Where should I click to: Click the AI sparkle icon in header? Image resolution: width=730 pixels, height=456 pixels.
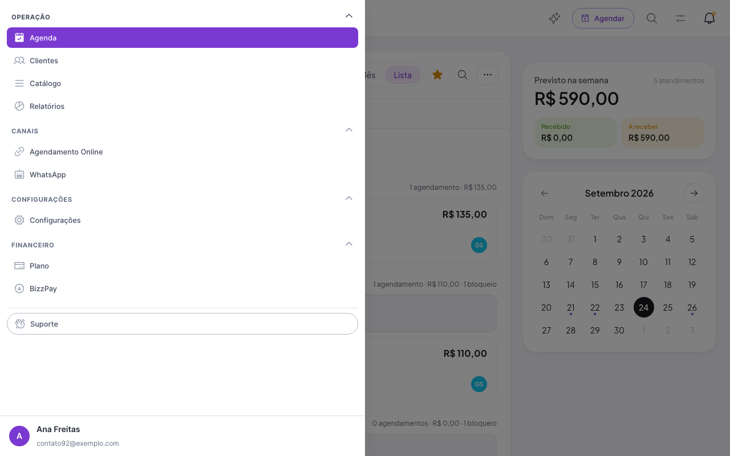click(x=554, y=18)
